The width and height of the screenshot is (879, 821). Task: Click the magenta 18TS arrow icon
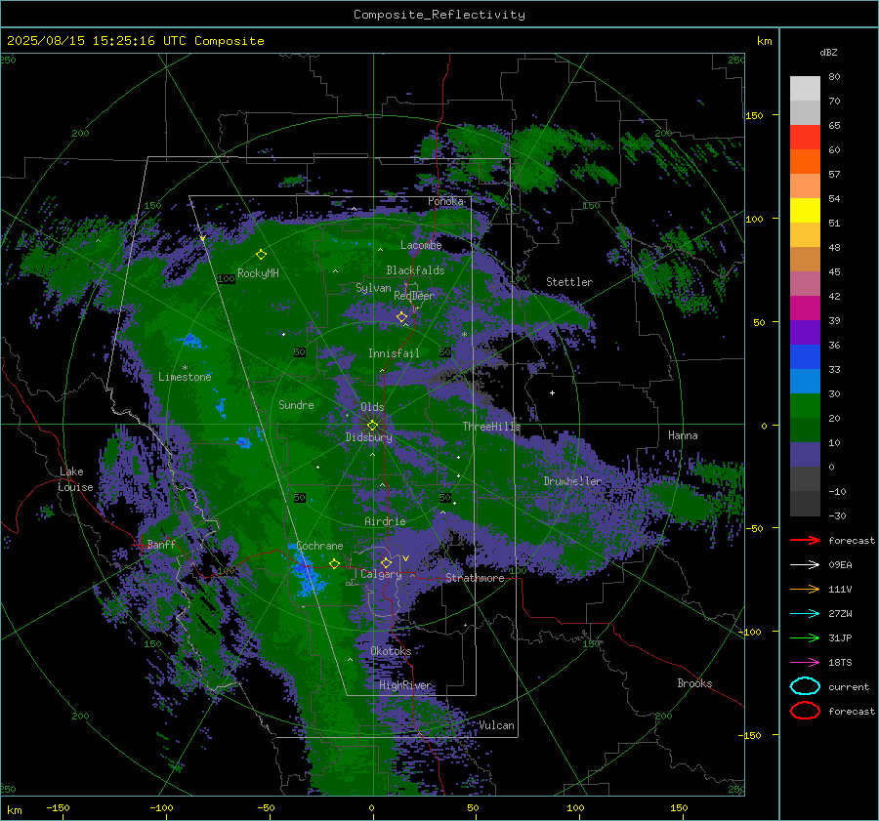tap(805, 663)
